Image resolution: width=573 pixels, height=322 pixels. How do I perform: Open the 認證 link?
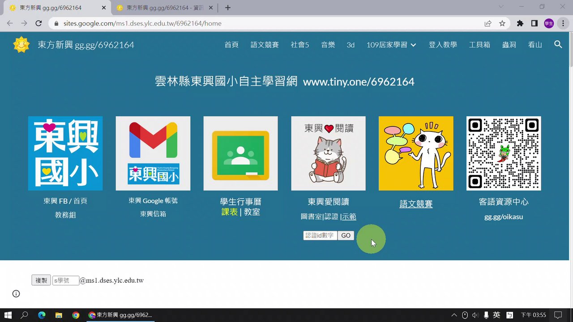click(x=331, y=216)
